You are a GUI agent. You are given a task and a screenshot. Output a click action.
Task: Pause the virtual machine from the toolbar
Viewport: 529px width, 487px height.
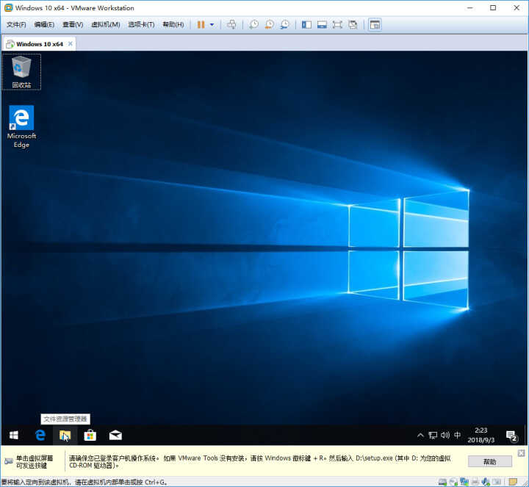click(201, 25)
